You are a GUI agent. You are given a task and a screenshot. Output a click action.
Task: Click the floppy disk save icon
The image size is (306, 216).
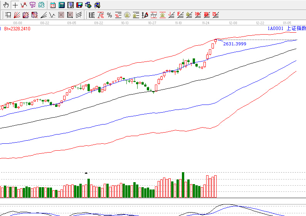pyautogui.click(x=79, y=5)
